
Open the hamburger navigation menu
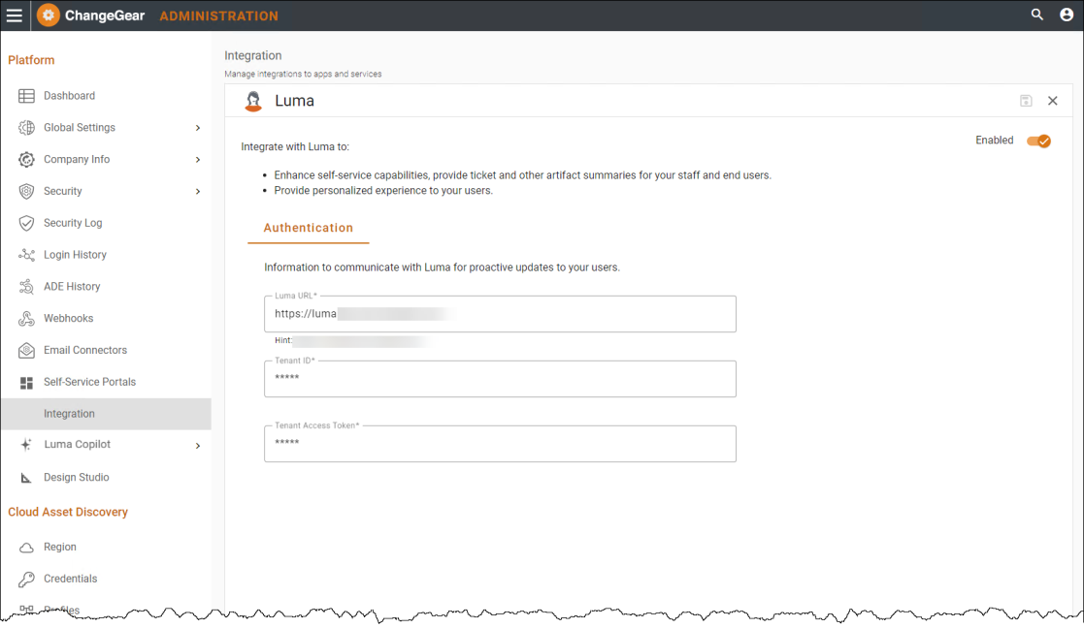tap(15, 16)
